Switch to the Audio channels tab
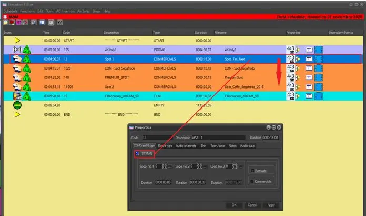366x216 pixels. [186, 145]
